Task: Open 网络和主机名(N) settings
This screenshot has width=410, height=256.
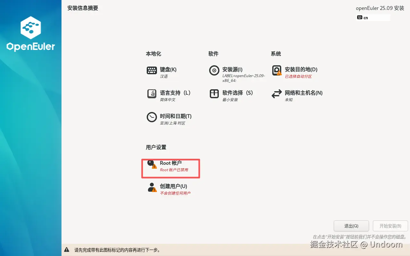Action: click(x=304, y=93)
